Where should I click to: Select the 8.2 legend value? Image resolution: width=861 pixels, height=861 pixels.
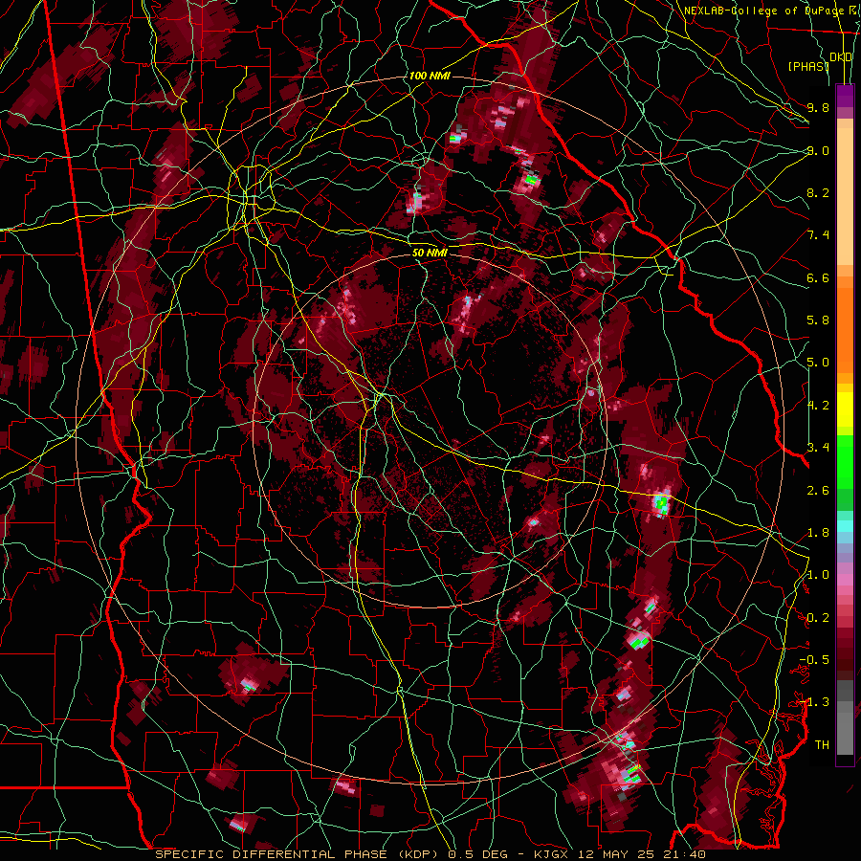click(818, 192)
